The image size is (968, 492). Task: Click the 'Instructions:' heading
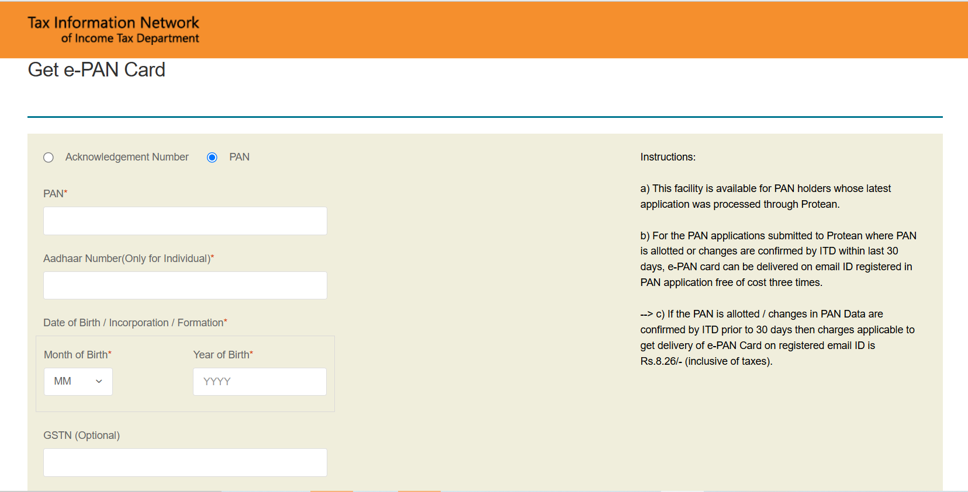668,157
